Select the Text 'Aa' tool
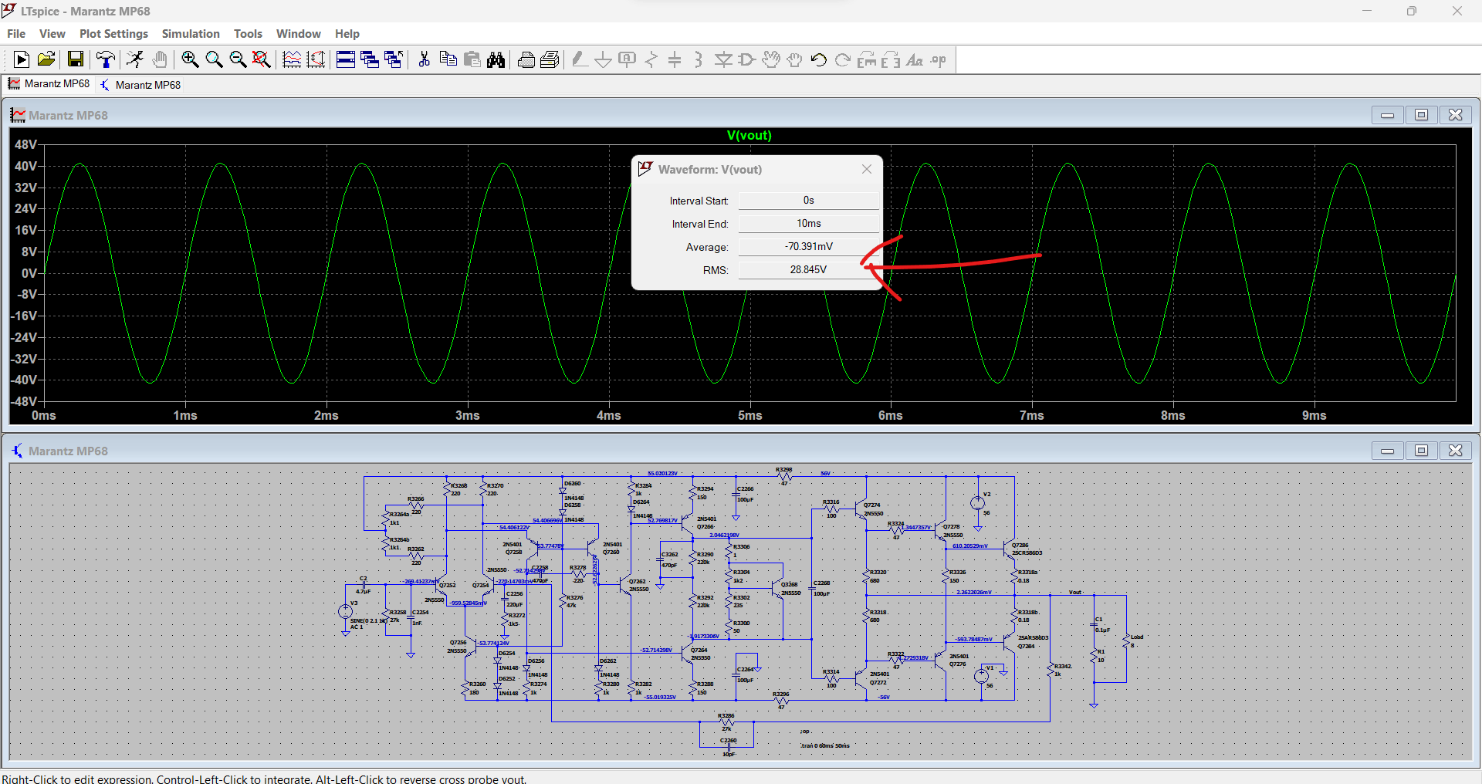 pos(915,59)
